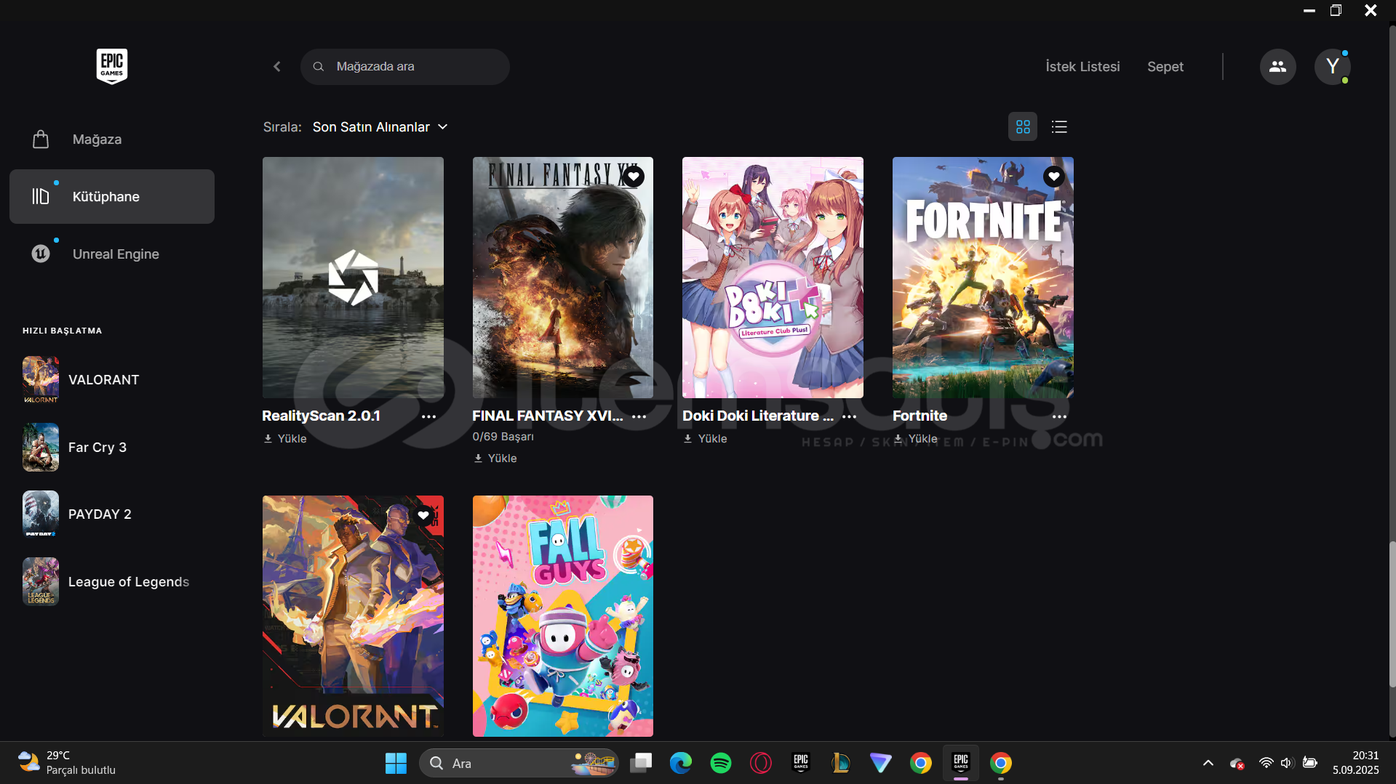Install Fortnite via Yükle

pyautogui.click(x=916, y=439)
